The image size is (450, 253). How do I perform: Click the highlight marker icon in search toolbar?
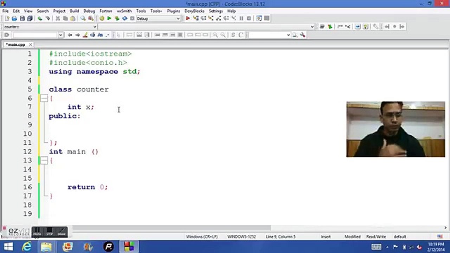click(85, 35)
